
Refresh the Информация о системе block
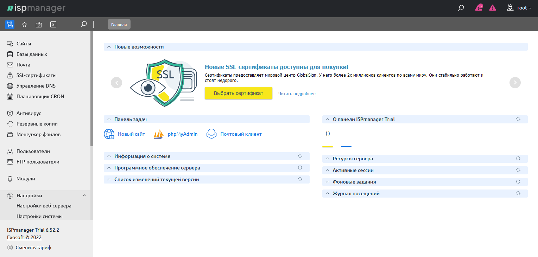click(x=300, y=156)
